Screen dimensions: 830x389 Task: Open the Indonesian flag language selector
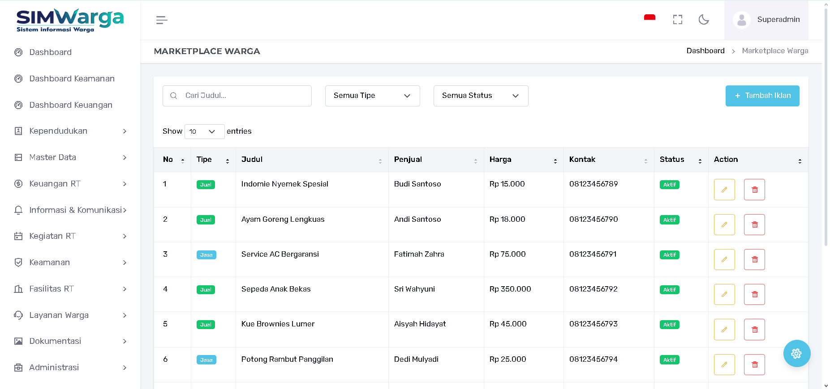click(x=649, y=19)
